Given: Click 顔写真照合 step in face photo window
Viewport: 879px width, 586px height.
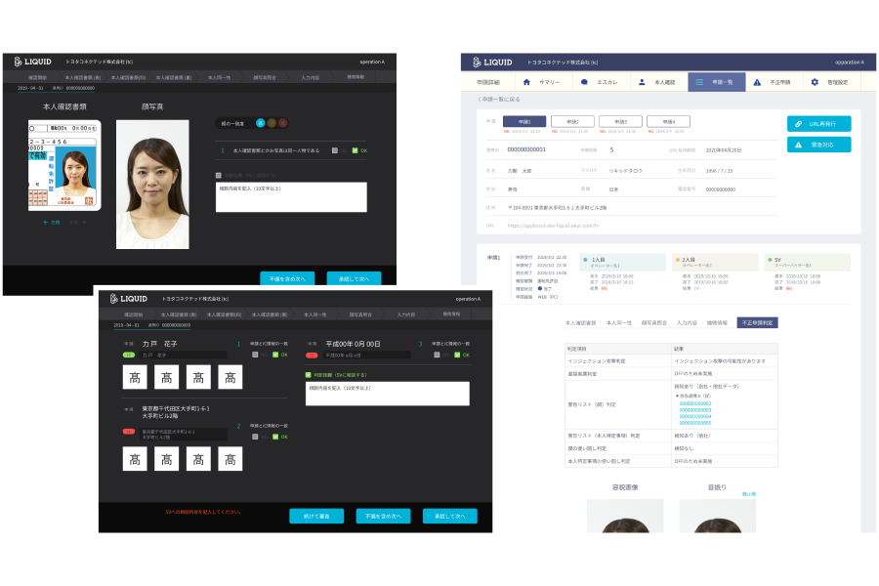Looking at the screenshot, I should pyautogui.click(x=265, y=77).
